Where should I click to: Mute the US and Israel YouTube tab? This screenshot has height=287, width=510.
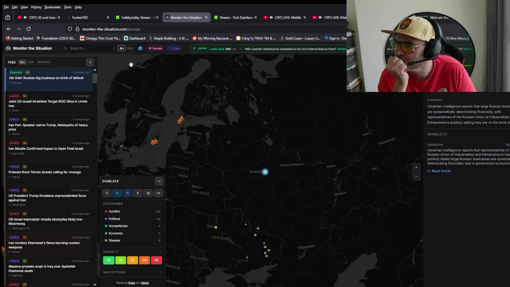pyautogui.click(x=25, y=18)
